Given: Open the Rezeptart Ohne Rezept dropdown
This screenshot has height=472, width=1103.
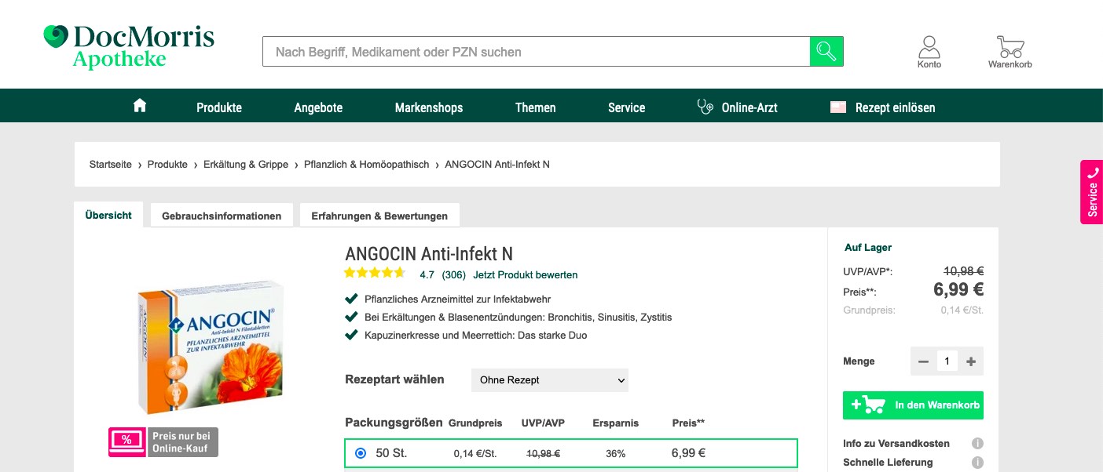Looking at the screenshot, I should click(x=550, y=380).
